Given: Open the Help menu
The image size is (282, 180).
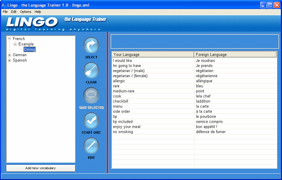Looking at the screenshot, I should 38,12.
